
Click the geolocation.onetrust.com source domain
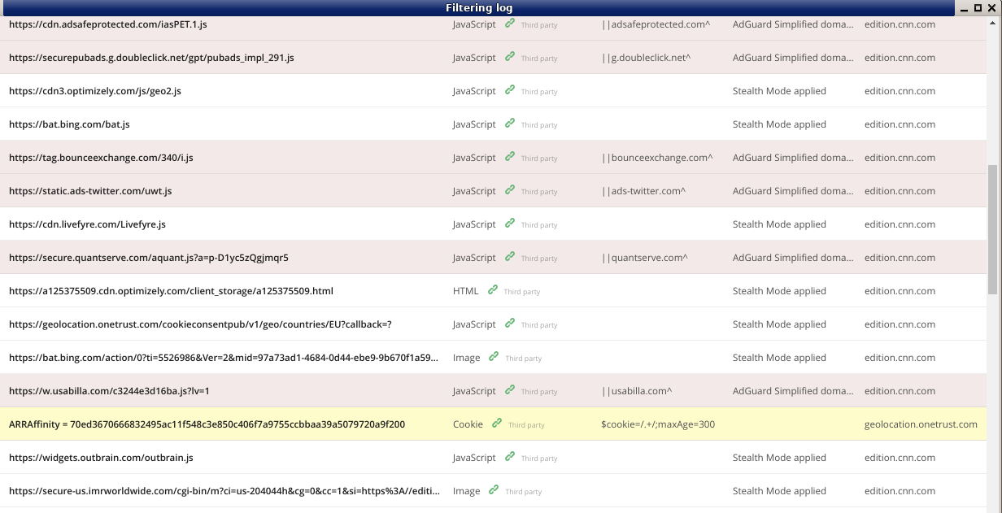tap(921, 424)
